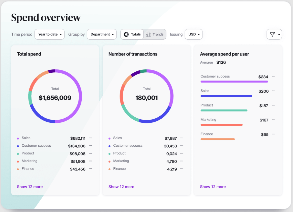Image resolution: width=293 pixels, height=212 pixels.
Task: Open options menu for Product total spend
Action: 90,153
